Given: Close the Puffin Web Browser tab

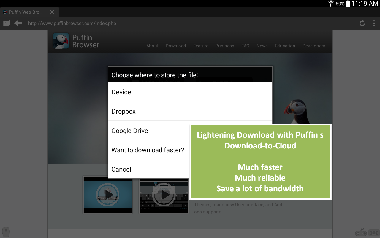Looking at the screenshot, I should [x=52, y=12].
